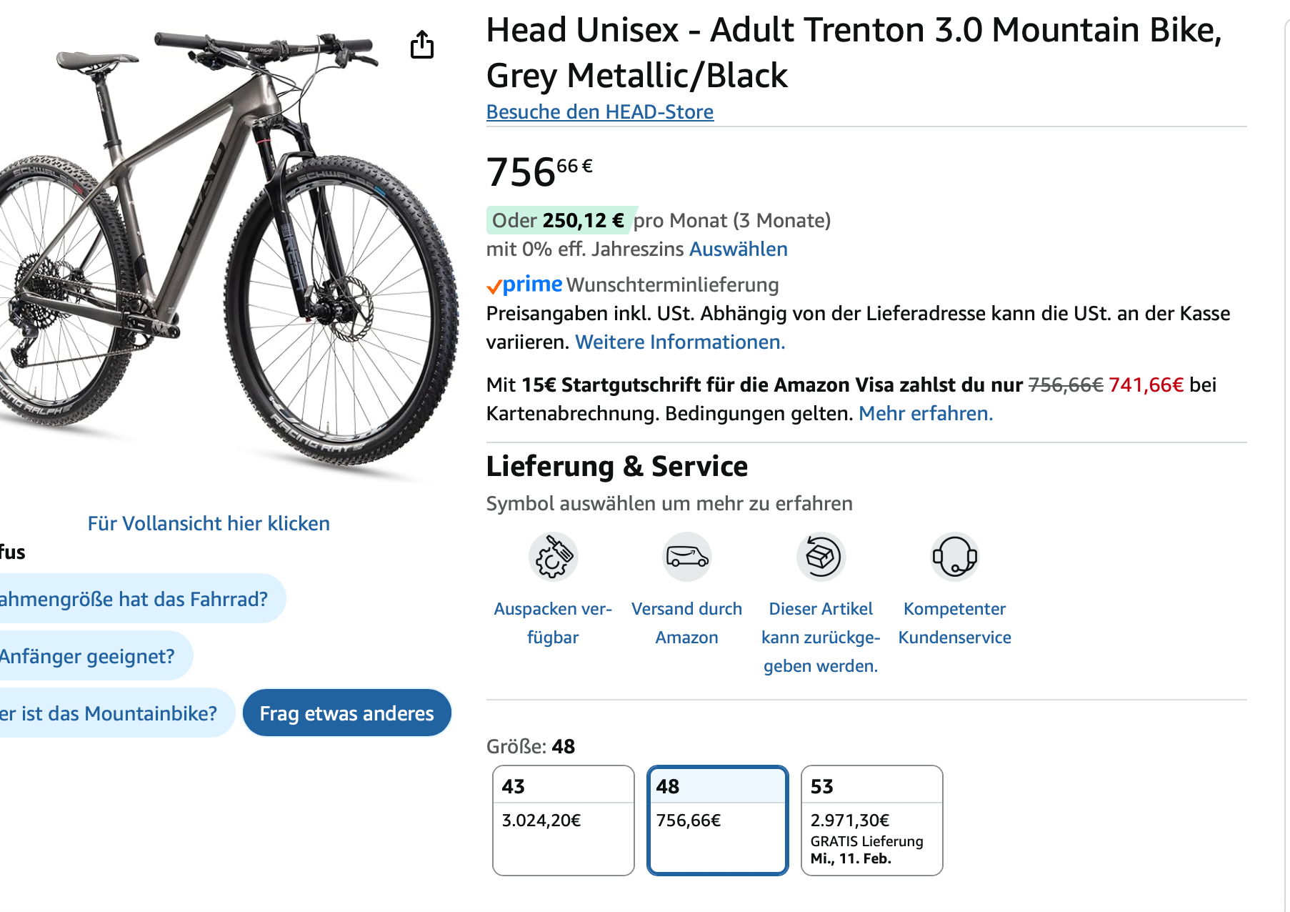This screenshot has height=912, width=1290.
Task: Click the customer service headset icon
Action: [954, 557]
